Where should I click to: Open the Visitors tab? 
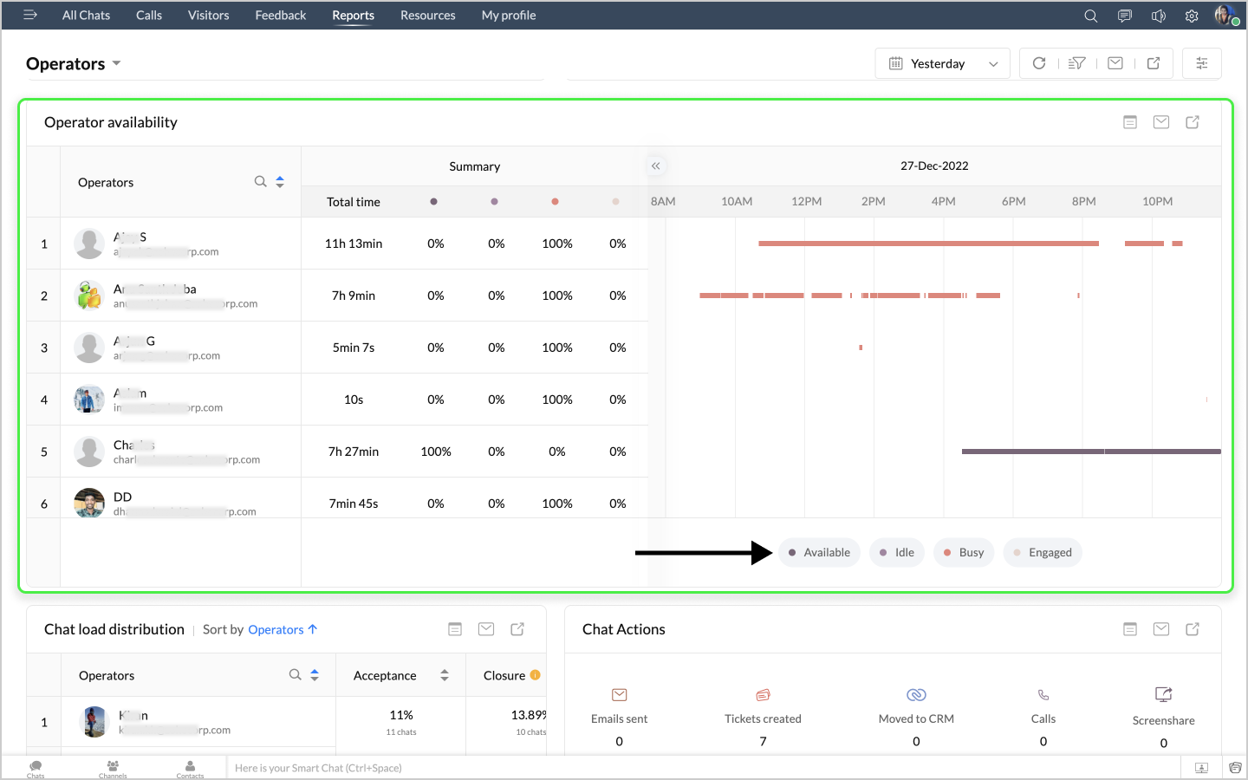tap(208, 16)
